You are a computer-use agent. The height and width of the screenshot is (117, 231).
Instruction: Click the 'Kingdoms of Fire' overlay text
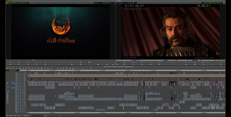[136, 9]
